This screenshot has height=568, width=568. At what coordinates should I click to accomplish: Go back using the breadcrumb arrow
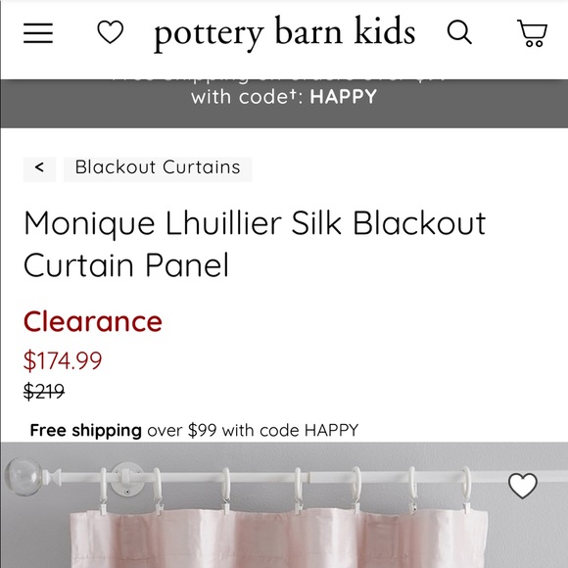click(x=39, y=168)
